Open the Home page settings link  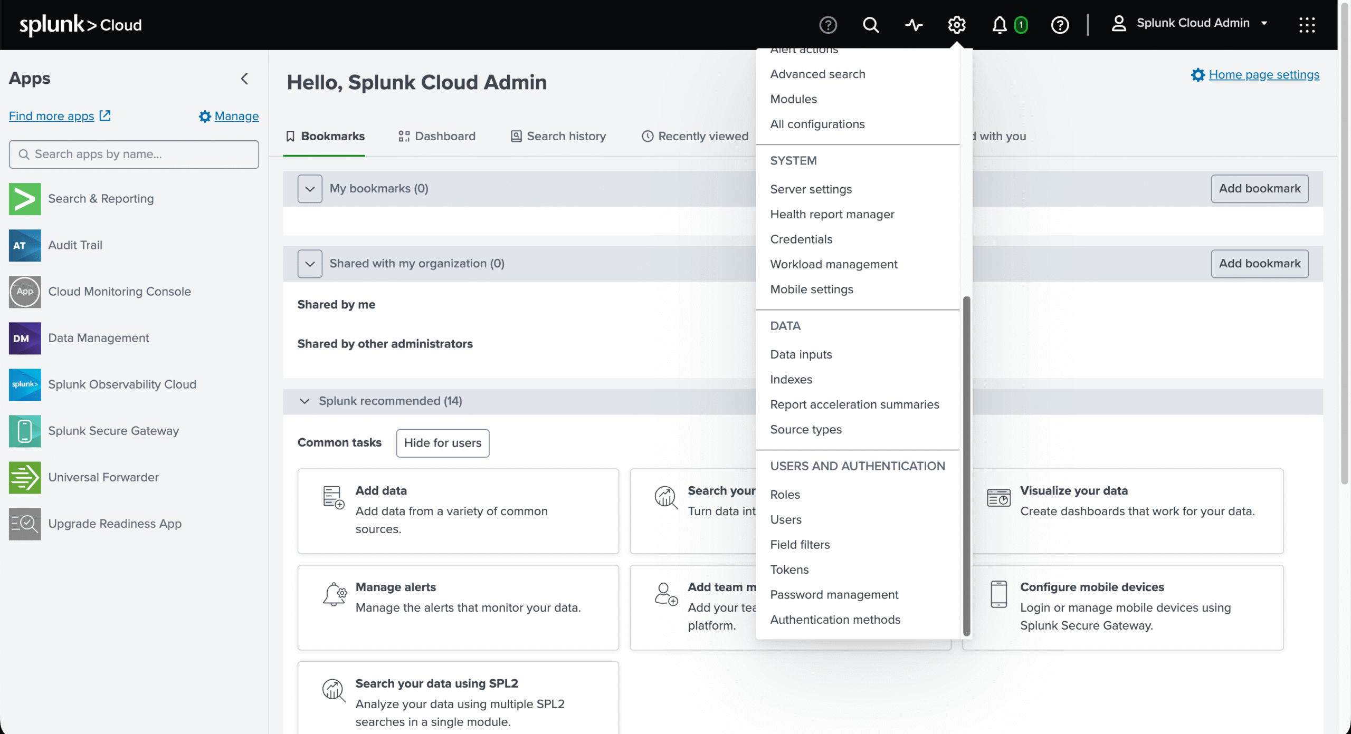tap(1264, 75)
